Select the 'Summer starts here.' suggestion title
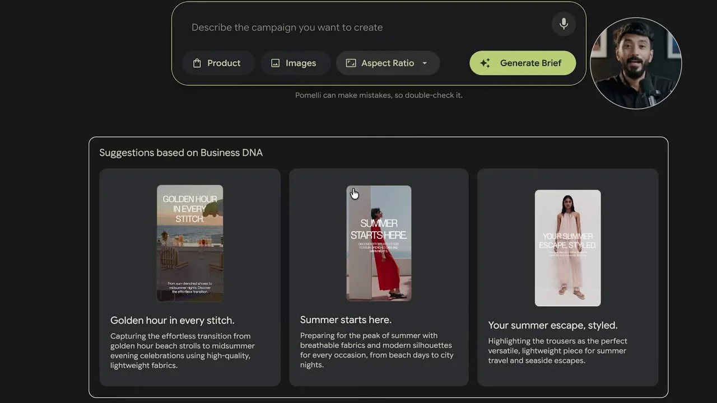Viewport: 717px width, 403px height. point(346,320)
